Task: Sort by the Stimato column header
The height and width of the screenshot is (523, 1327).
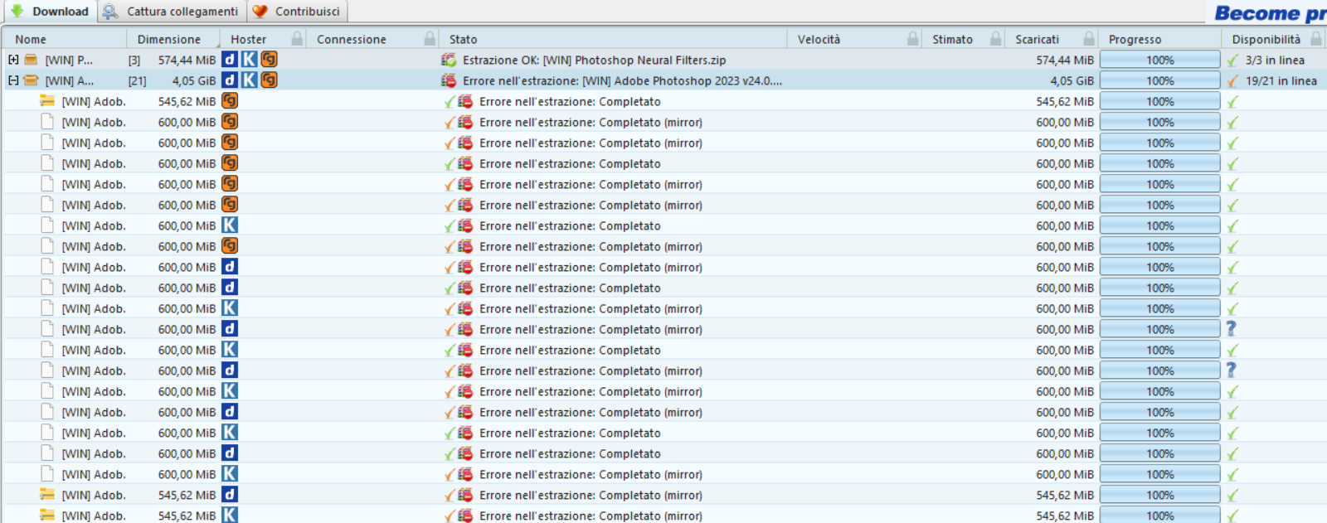Action: click(x=952, y=39)
